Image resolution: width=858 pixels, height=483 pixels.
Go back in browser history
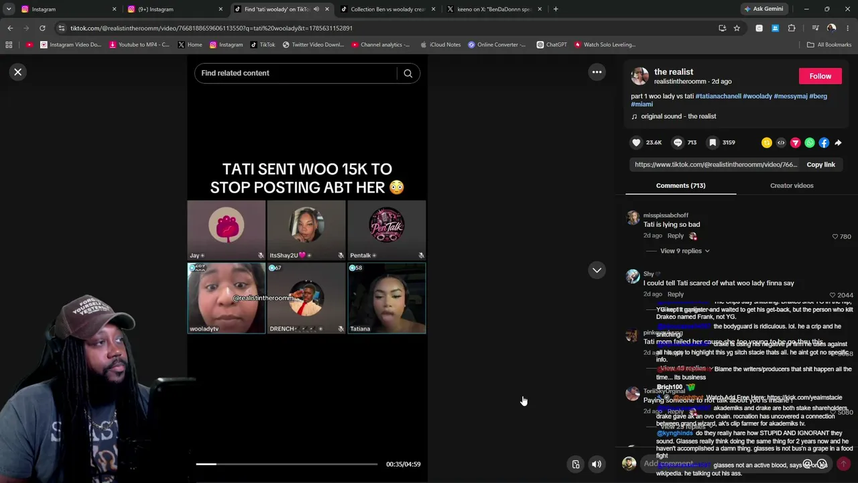(x=10, y=28)
